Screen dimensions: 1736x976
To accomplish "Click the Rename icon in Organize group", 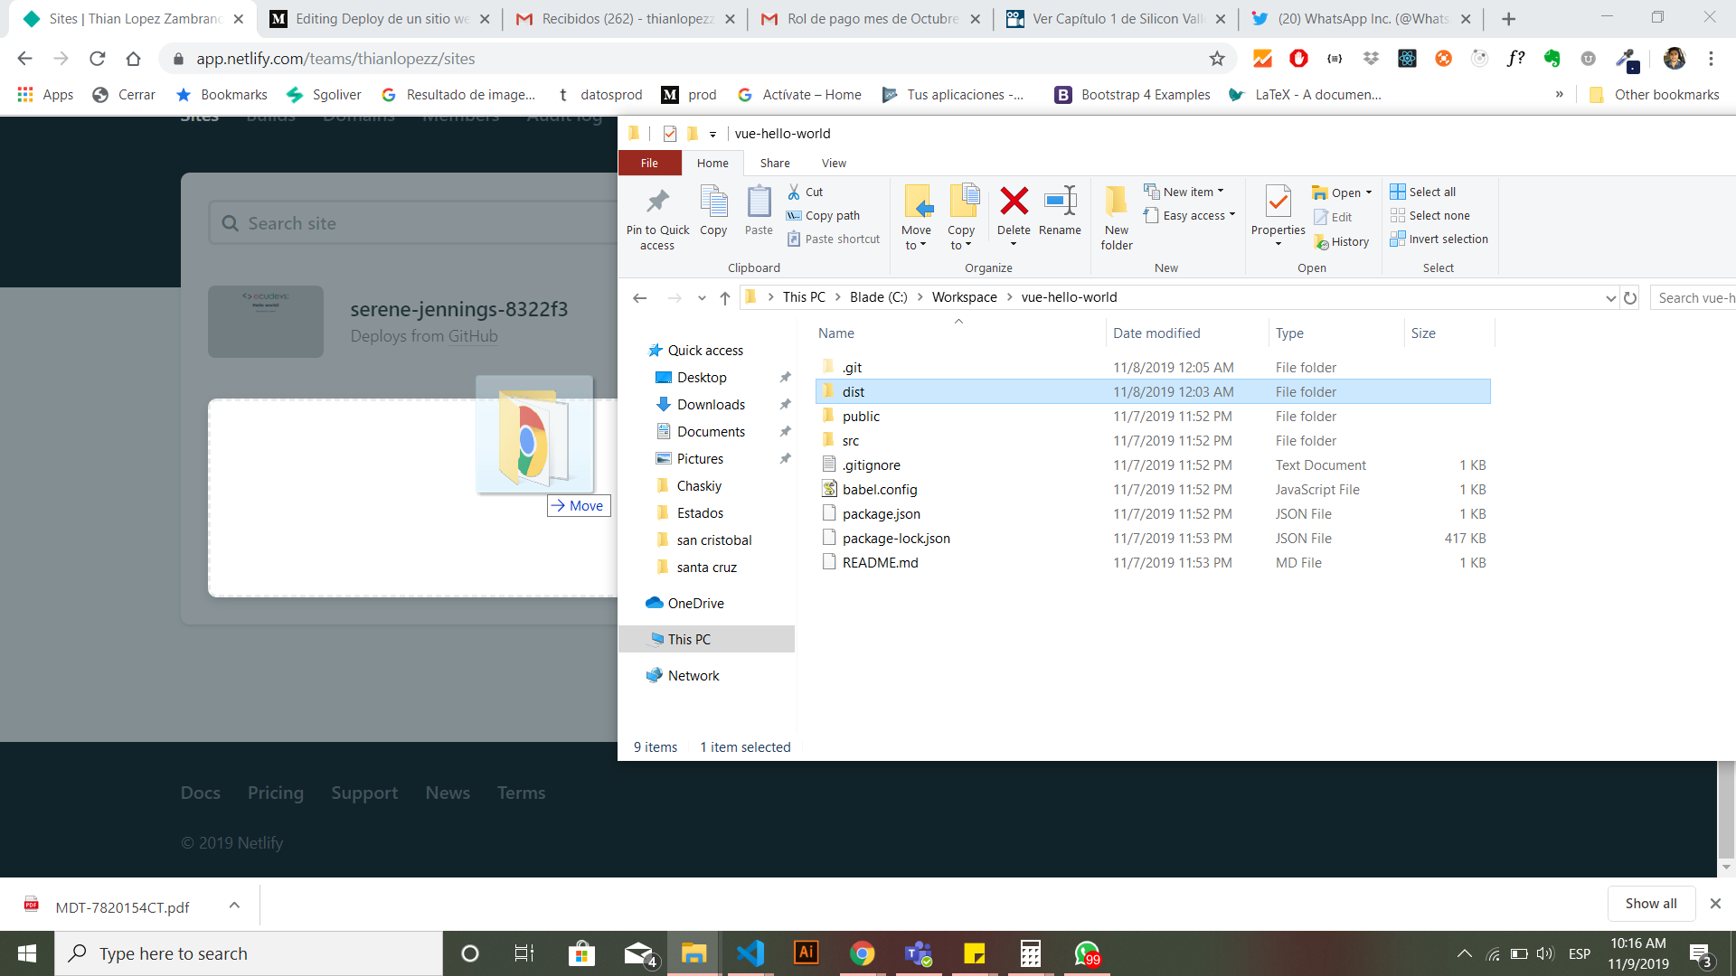I will (1060, 202).
